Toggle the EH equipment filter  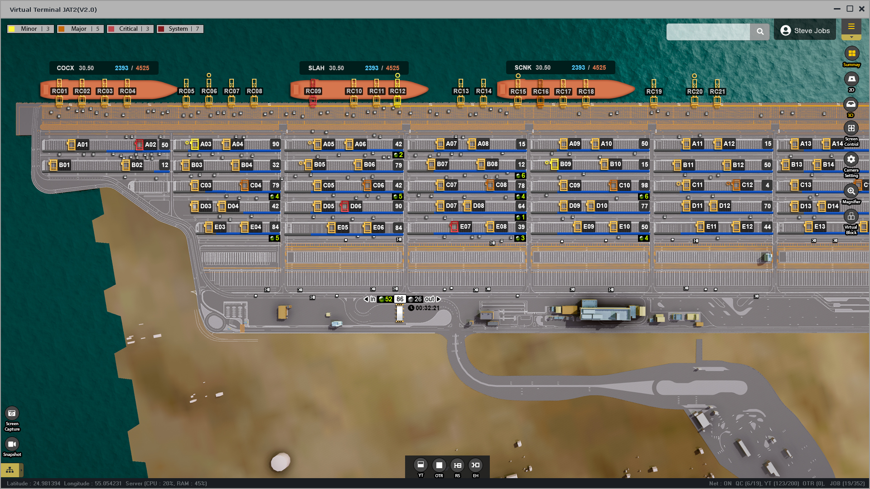coord(475,465)
